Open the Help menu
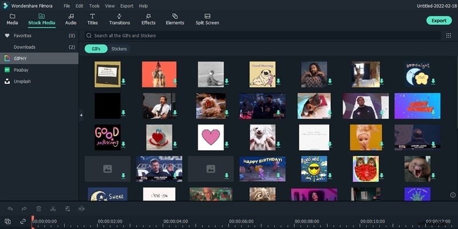 (x=143, y=6)
